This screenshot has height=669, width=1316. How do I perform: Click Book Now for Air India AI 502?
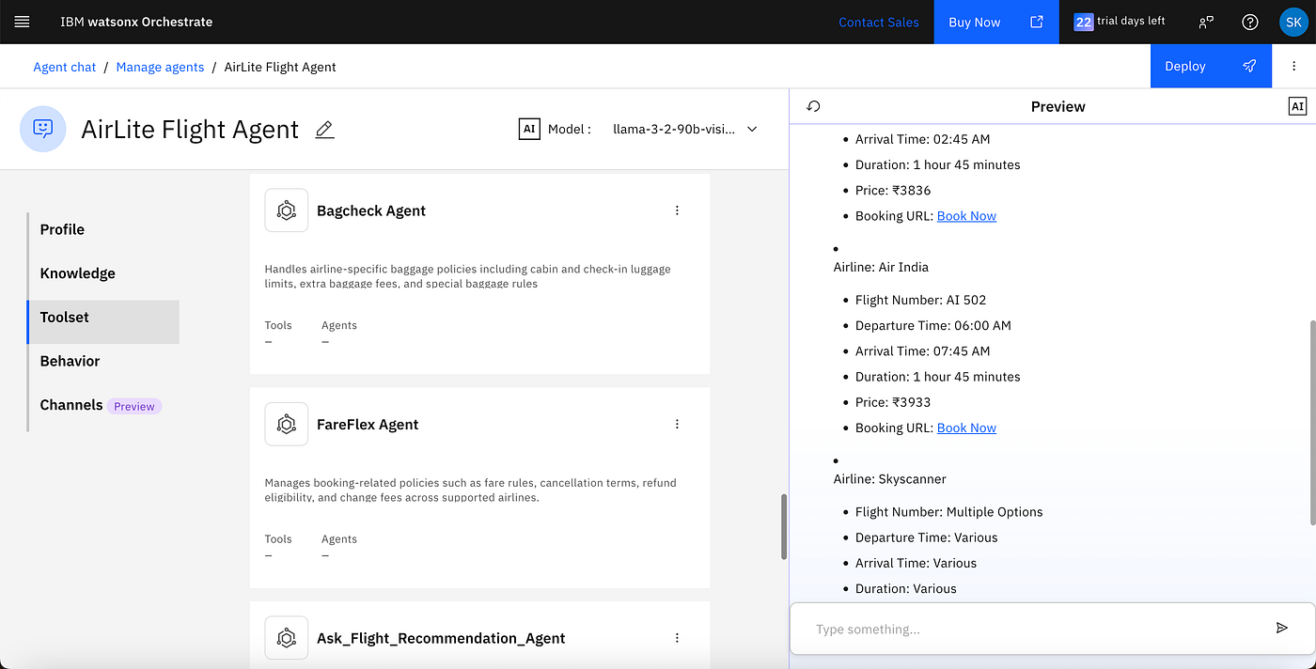[x=966, y=428]
